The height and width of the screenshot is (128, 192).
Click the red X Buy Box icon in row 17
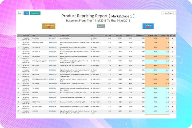[x=172, y=111]
